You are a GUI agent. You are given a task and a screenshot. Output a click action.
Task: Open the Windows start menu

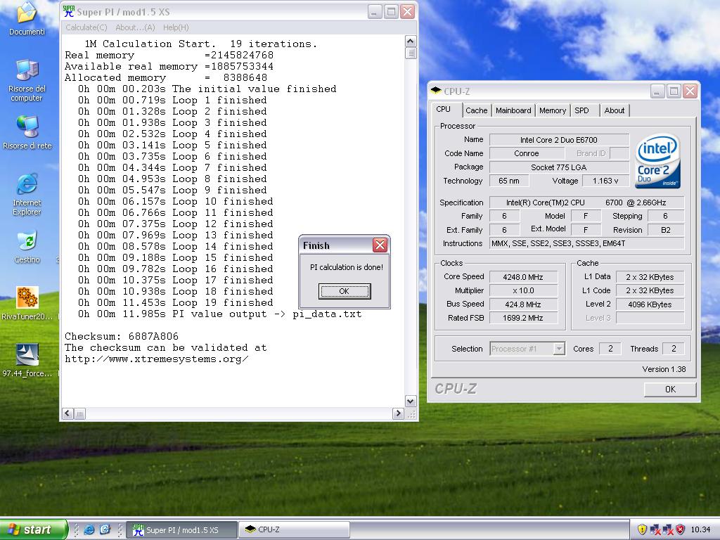point(33,529)
